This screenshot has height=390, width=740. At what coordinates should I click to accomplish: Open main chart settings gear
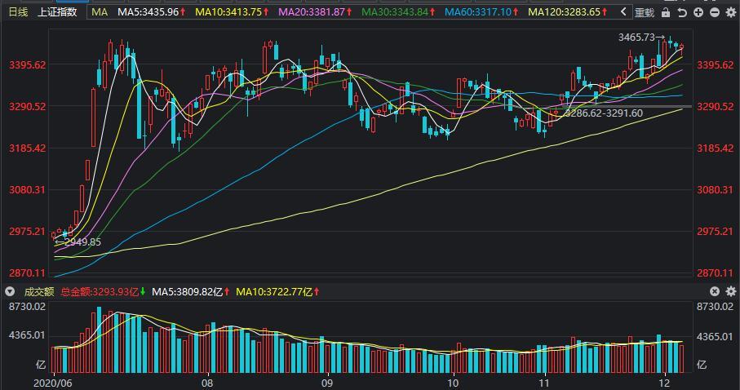730,12
